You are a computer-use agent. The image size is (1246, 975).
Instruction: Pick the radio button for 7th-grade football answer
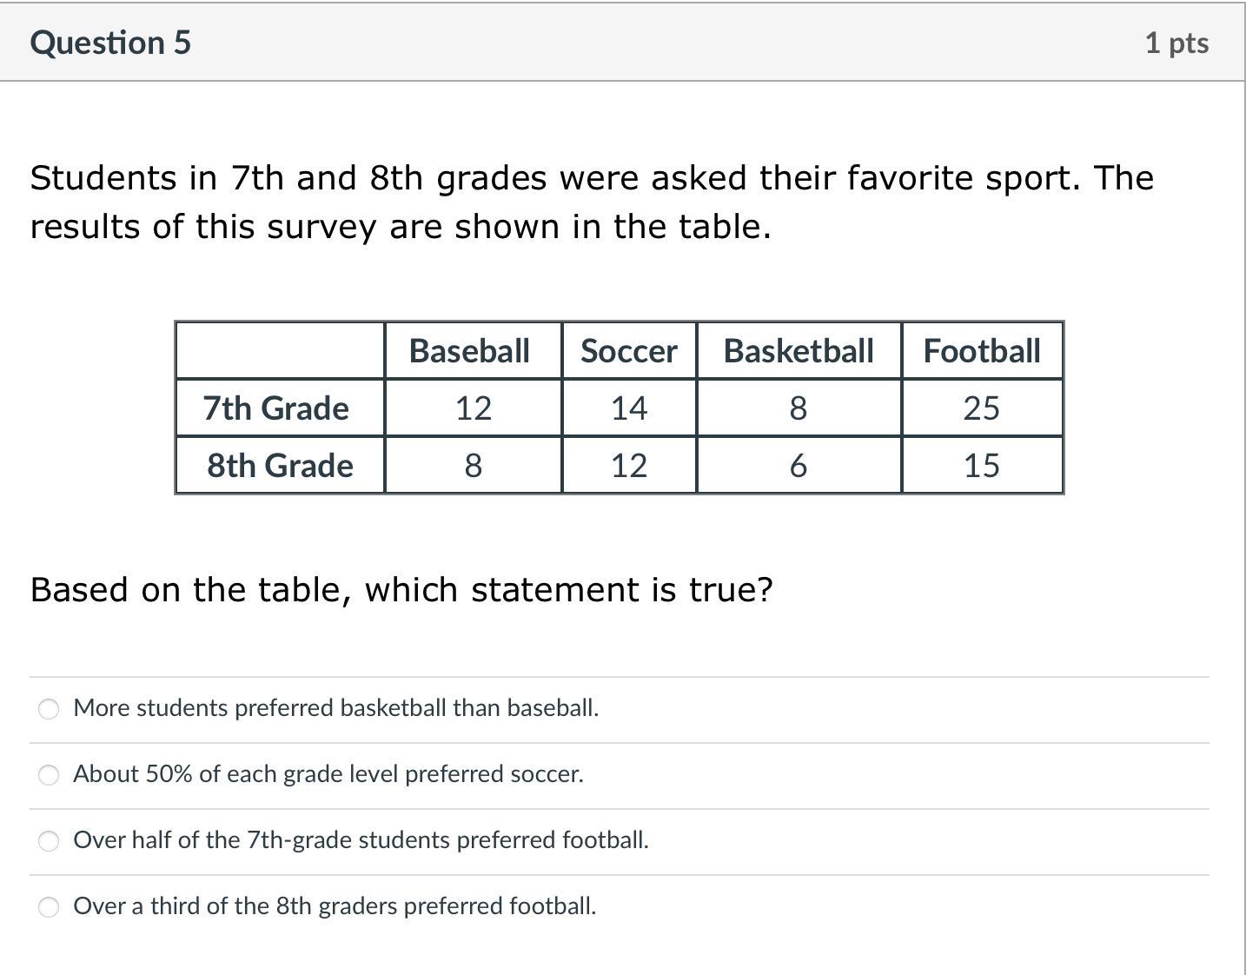tap(50, 841)
